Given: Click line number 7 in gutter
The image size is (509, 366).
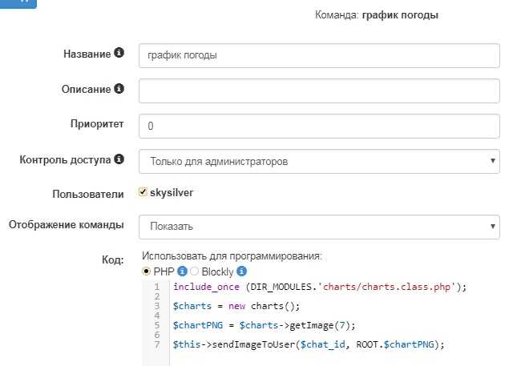Looking at the screenshot, I should click(x=157, y=344).
